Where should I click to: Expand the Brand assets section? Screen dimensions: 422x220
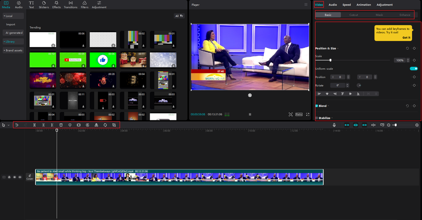coord(13,50)
